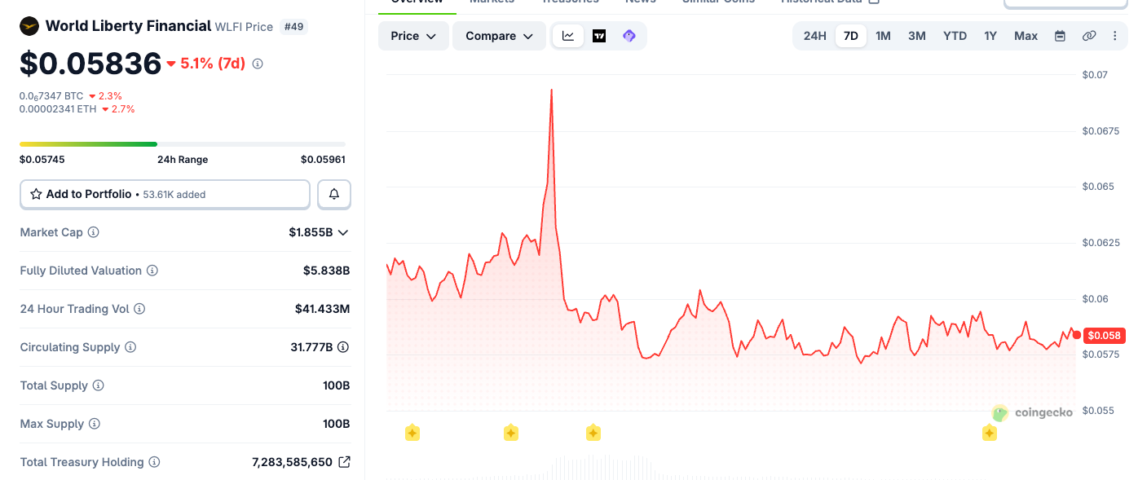Add to Portfolio button

point(165,194)
